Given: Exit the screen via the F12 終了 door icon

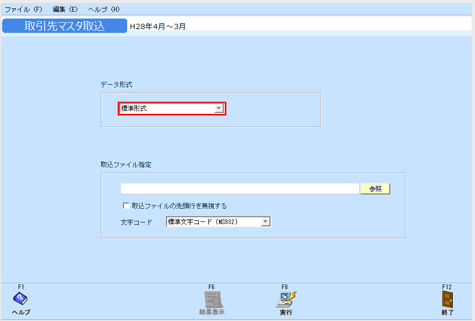Looking at the screenshot, I should point(446,298).
